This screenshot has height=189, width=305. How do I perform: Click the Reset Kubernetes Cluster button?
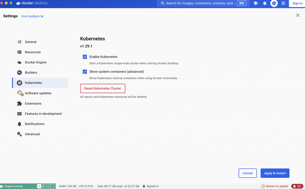click(x=103, y=89)
